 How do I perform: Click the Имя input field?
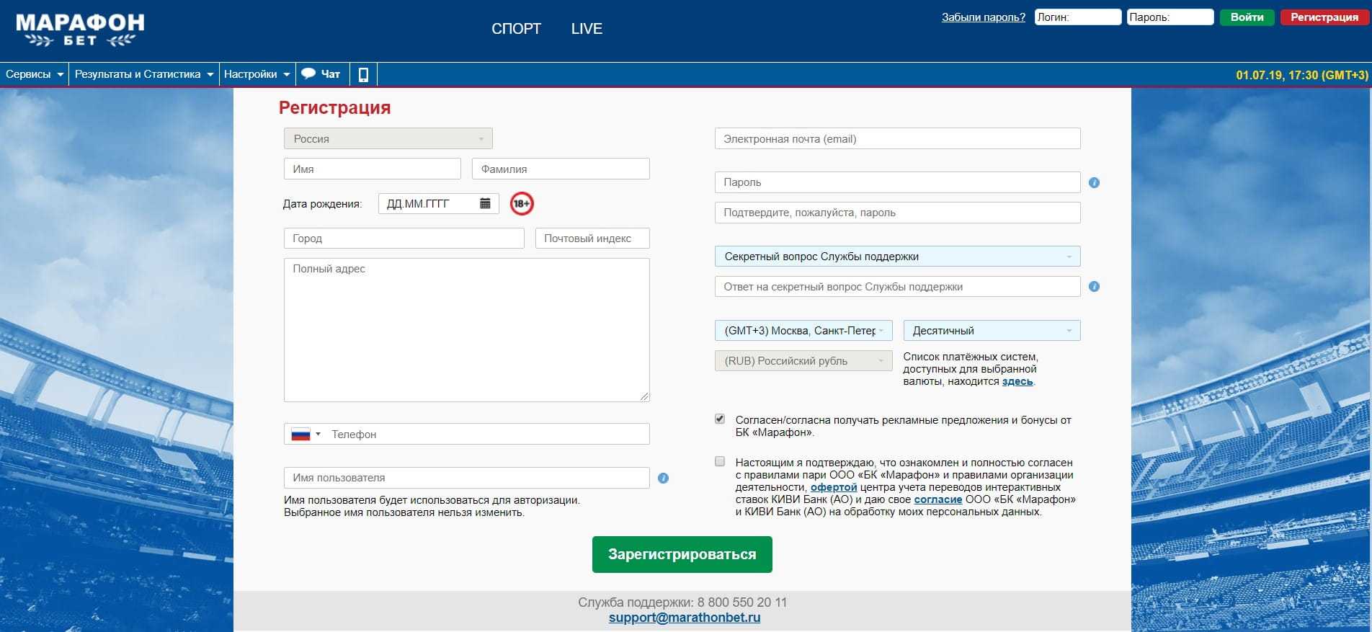pyautogui.click(x=373, y=169)
